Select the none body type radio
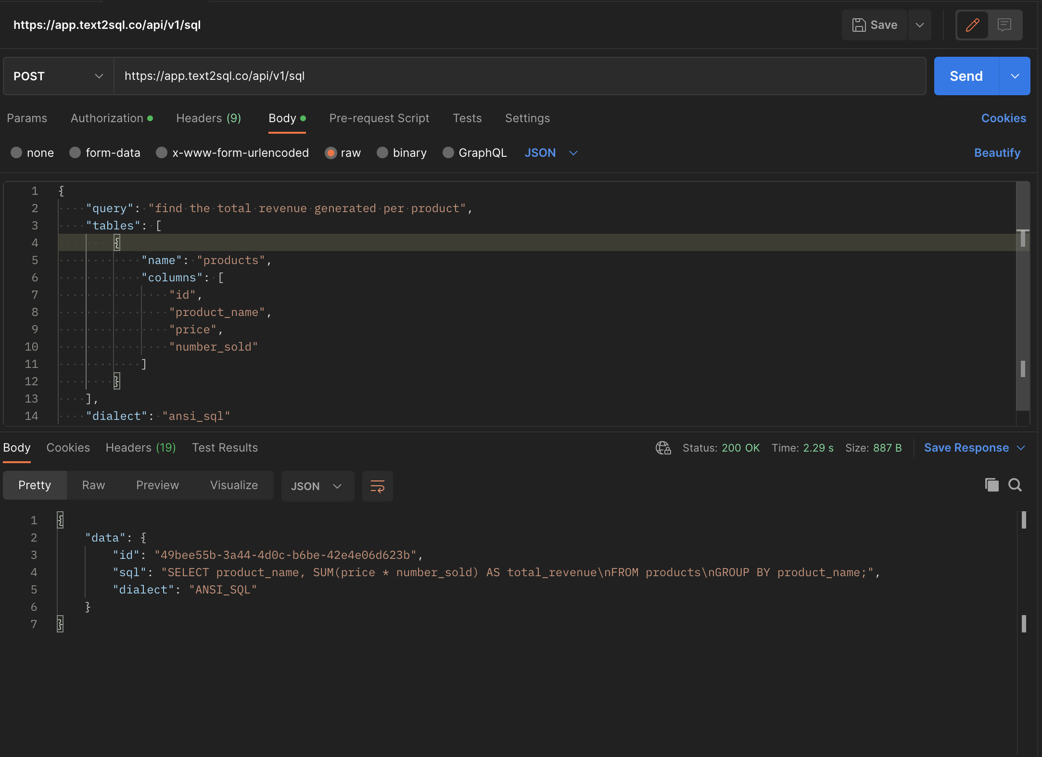1042x757 pixels. coord(16,152)
